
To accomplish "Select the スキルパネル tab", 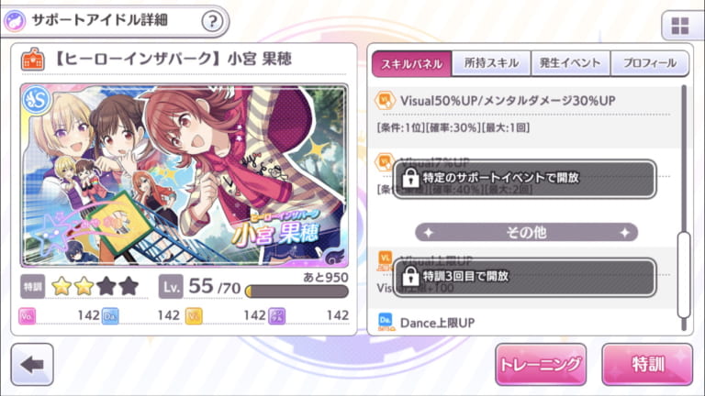I will pos(411,64).
